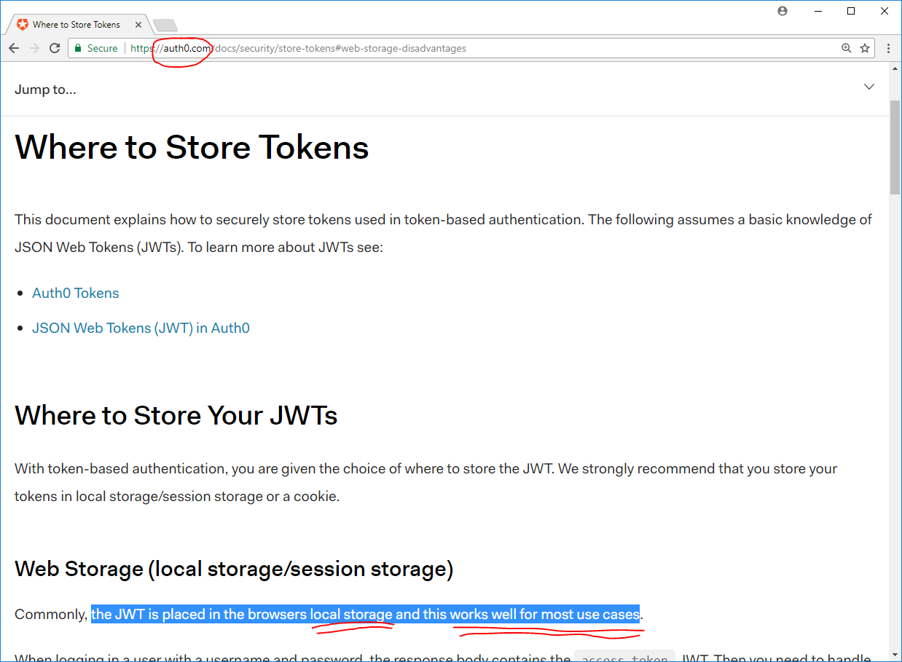Open the "Jump to..." section dropdown
This screenshot has height=662, width=902.
(45, 90)
